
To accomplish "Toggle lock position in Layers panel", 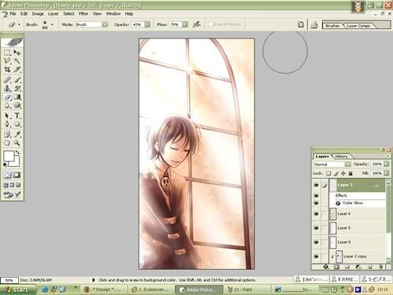I will point(343,173).
